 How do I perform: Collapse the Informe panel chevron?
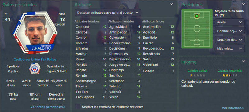click(x=244, y=61)
